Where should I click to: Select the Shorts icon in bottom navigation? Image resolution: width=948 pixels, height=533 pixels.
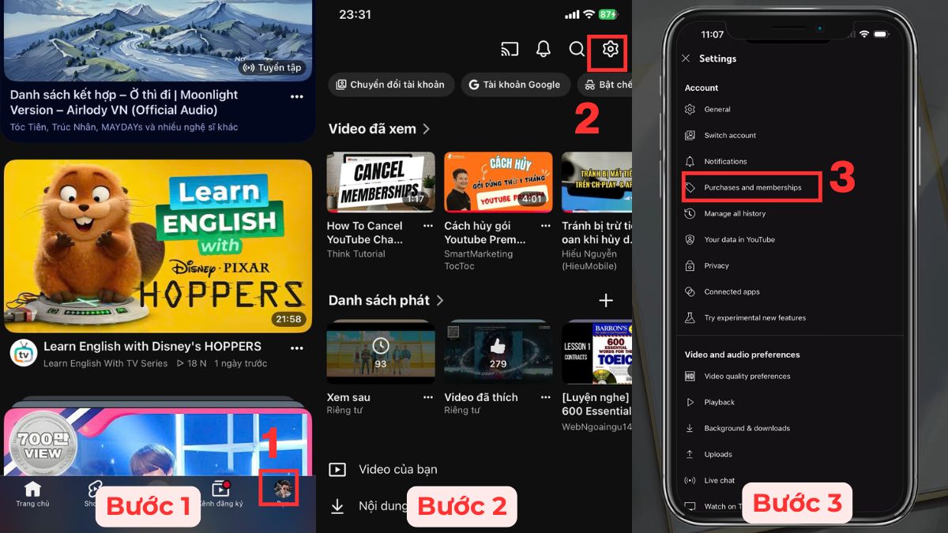tap(96, 490)
